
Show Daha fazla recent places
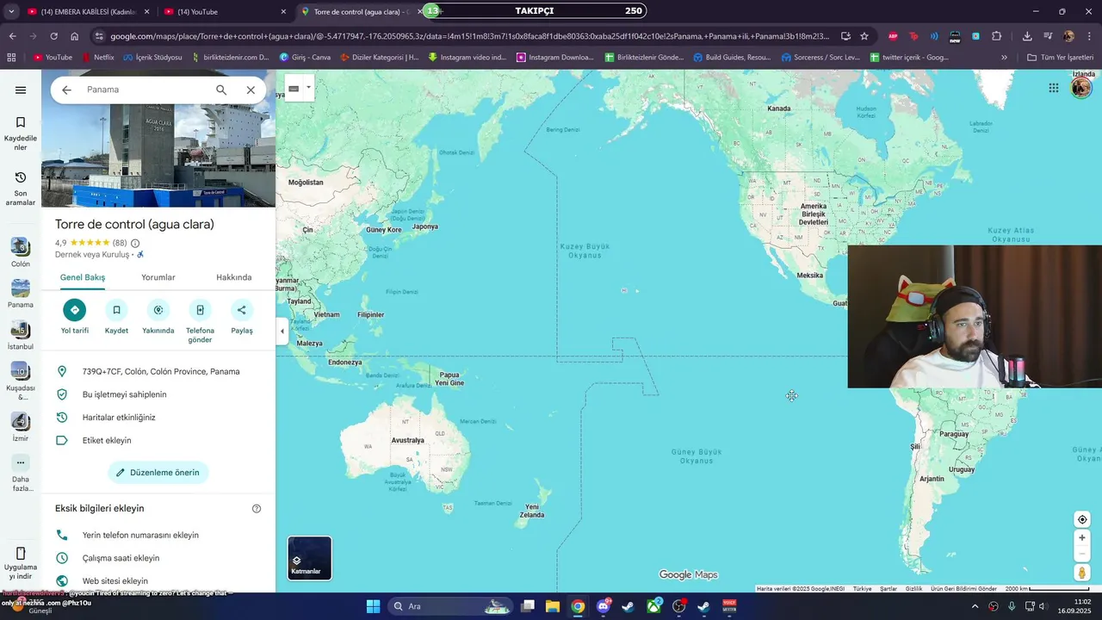(21, 474)
